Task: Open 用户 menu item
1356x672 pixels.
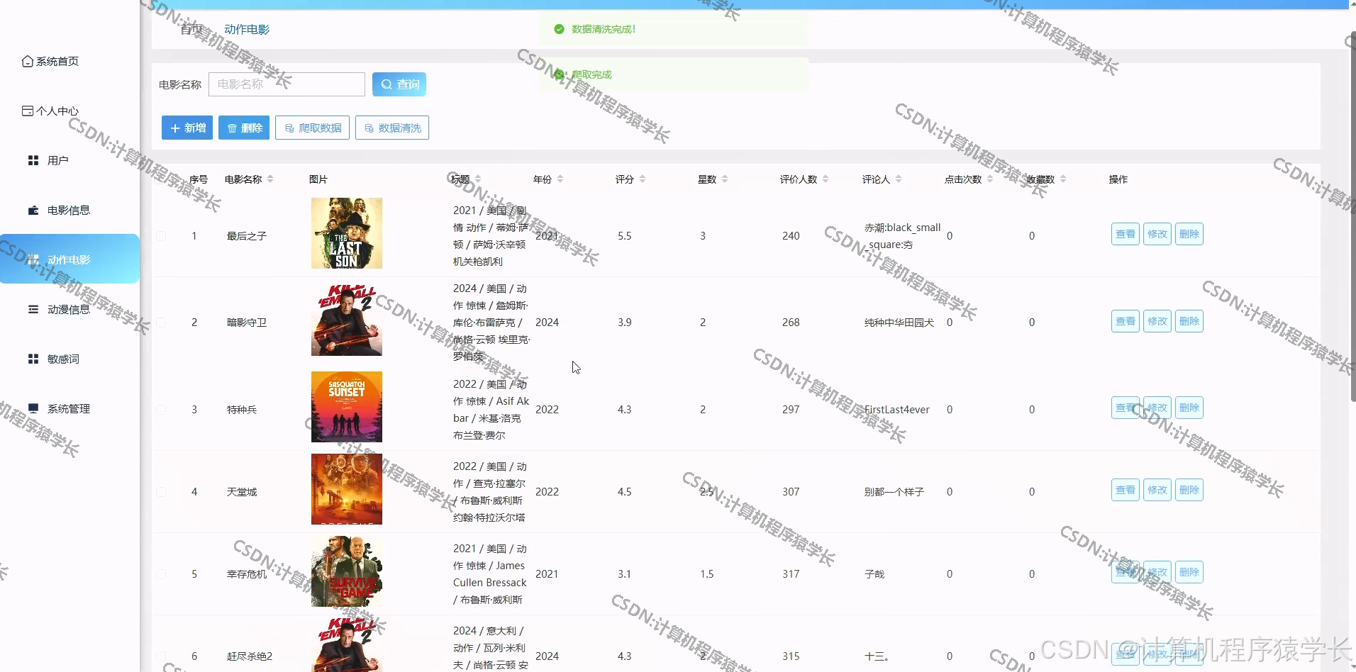Action: [x=70, y=161]
